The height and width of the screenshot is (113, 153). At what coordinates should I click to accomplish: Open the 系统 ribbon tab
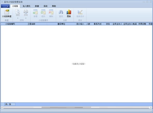coord(45,6)
